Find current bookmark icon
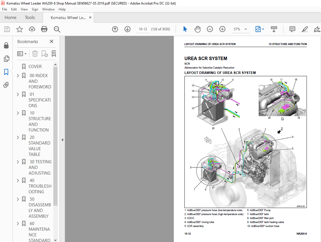This screenshot has height=242, width=321. [54, 54]
